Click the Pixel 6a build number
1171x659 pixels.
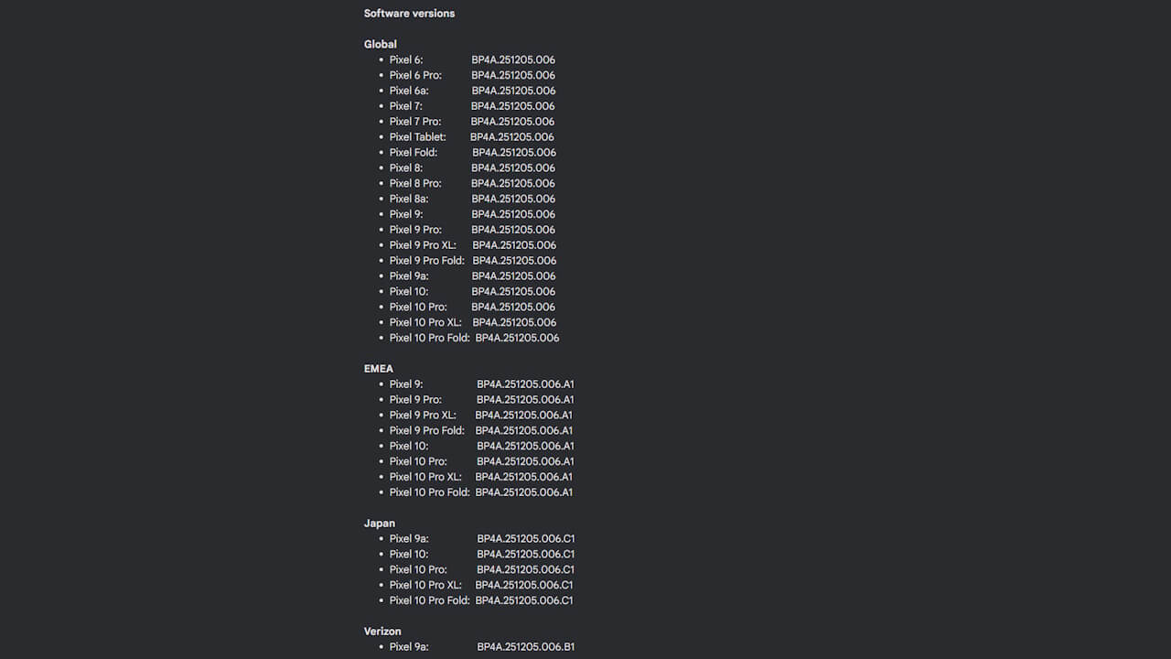tap(513, 91)
